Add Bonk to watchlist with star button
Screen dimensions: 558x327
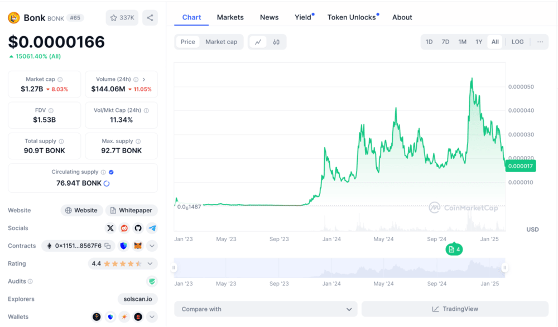pos(122,18)
